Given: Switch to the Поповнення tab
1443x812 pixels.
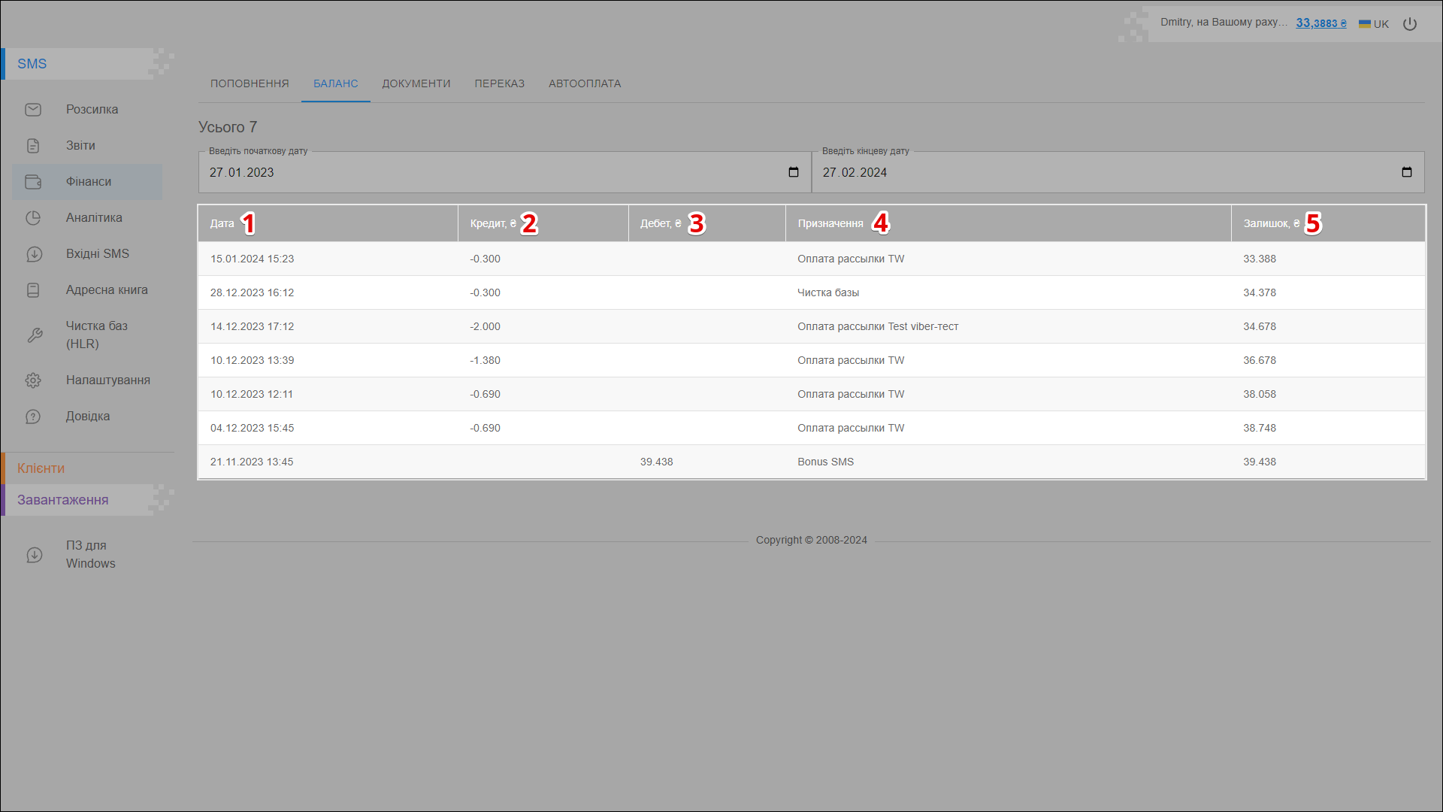Looking at the screenshot, I should [x=250, y=83].
